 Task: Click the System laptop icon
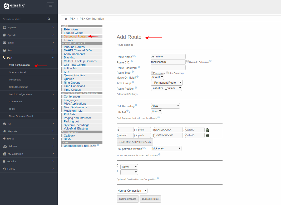tap(5, 28)
